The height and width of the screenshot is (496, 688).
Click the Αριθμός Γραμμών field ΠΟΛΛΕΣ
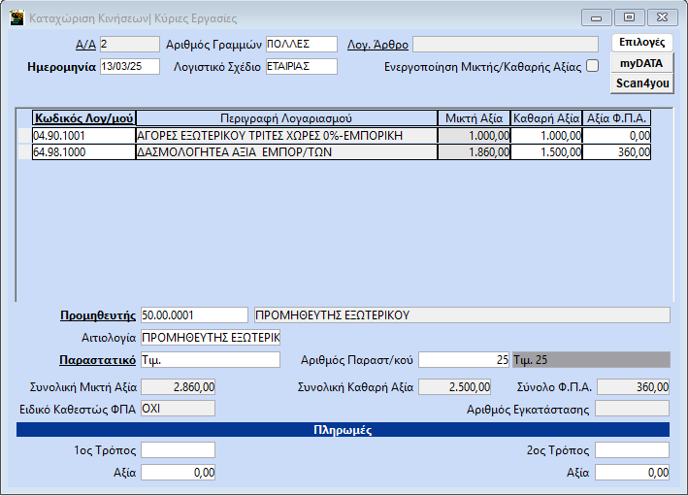302,45
